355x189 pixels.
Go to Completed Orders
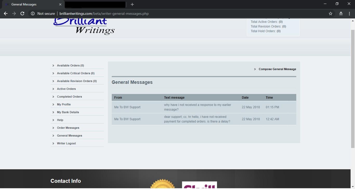point(69,97)
